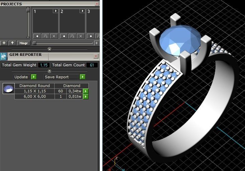Viewport: 245px width, 171px height.
Task: Click green arrow in 0,81tw row
Action: pos(86,97)
